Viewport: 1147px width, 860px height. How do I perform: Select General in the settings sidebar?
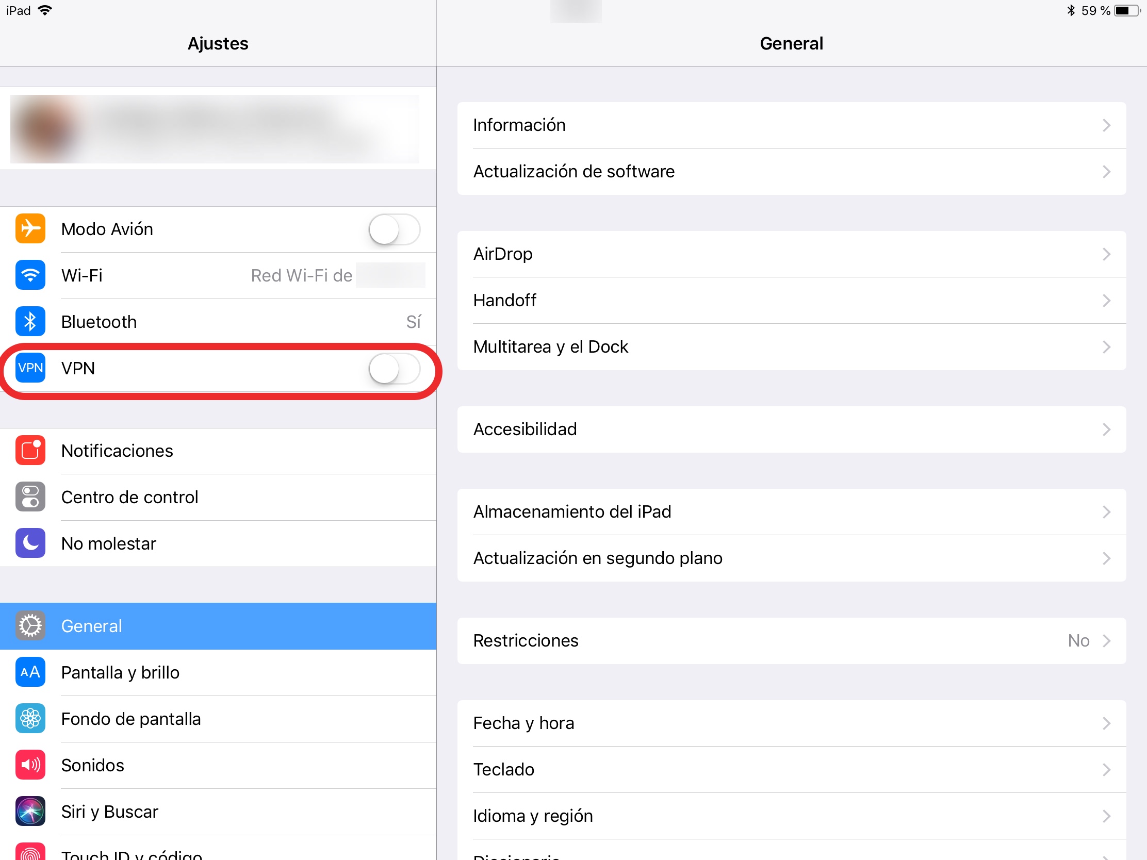218,626
